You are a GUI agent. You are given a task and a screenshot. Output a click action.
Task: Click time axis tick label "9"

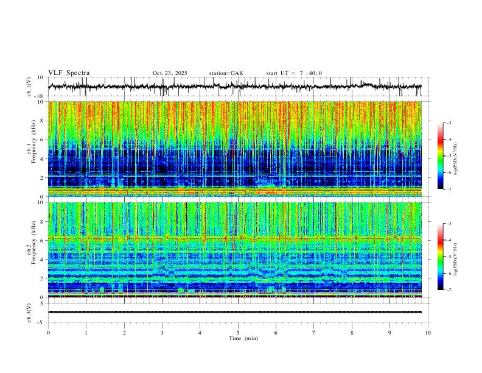[x=389, y=333]
